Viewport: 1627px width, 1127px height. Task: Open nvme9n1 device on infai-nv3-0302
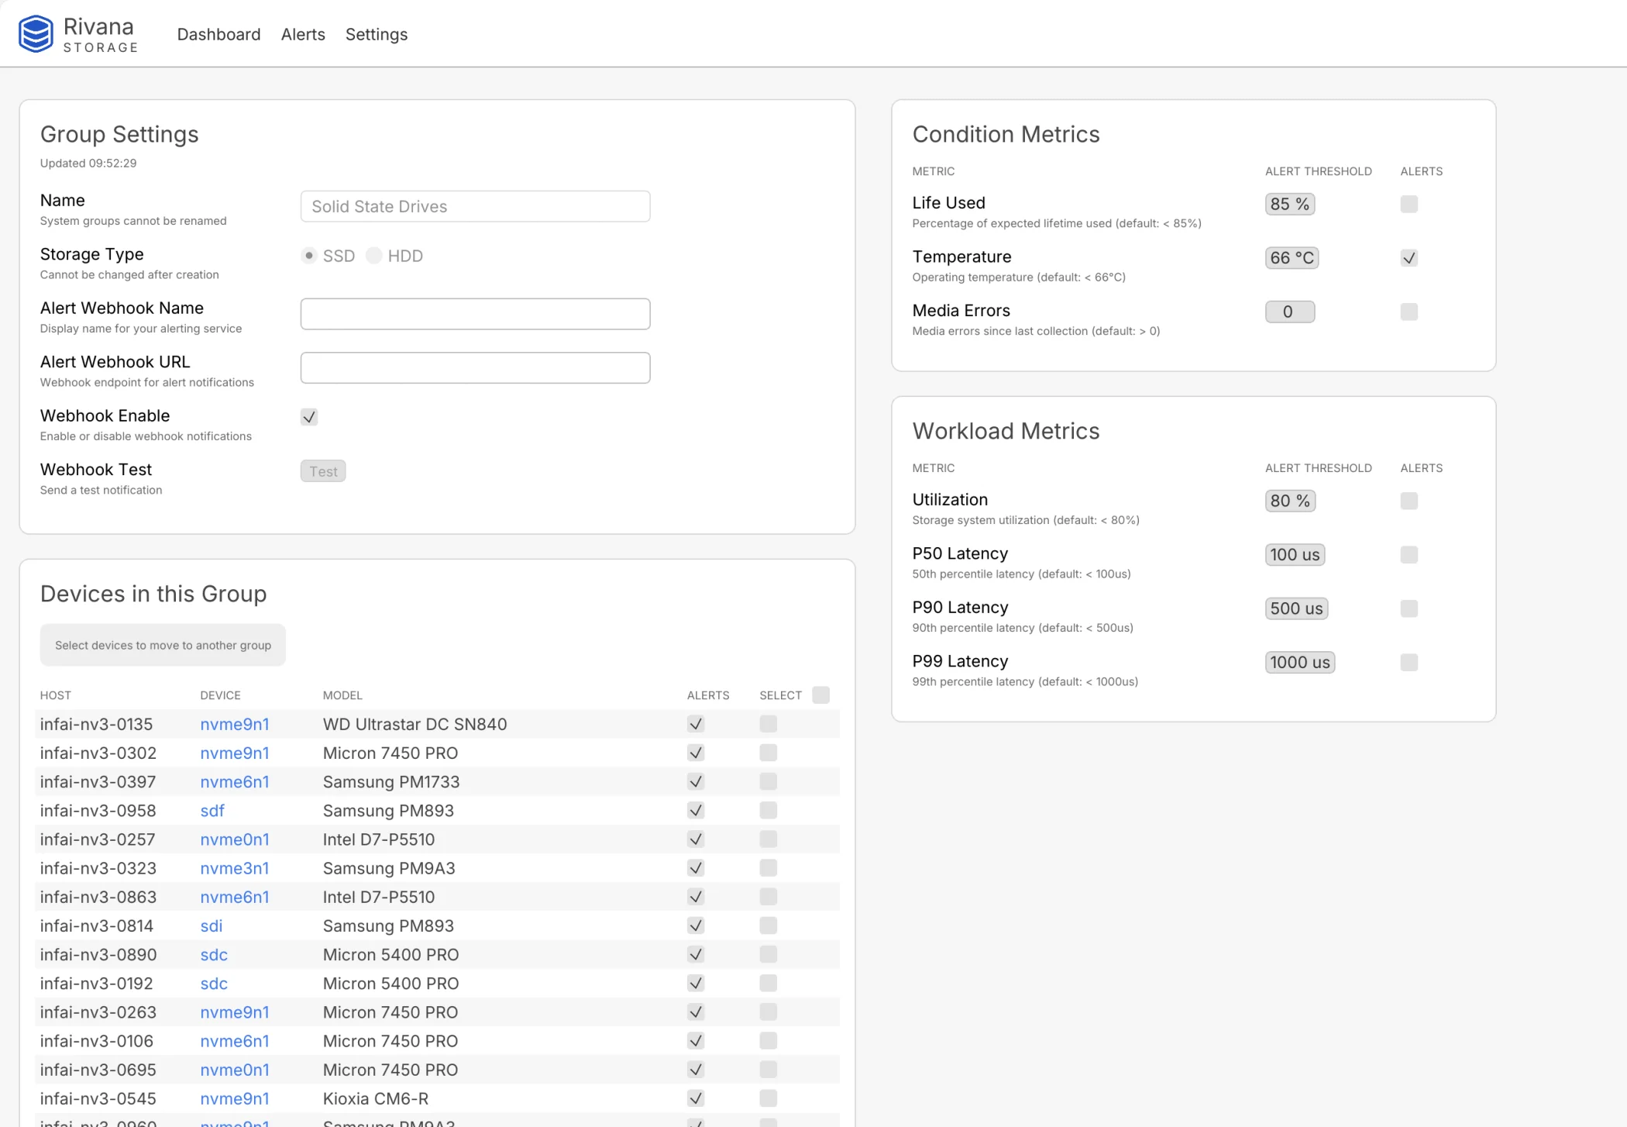coord(235,753)
